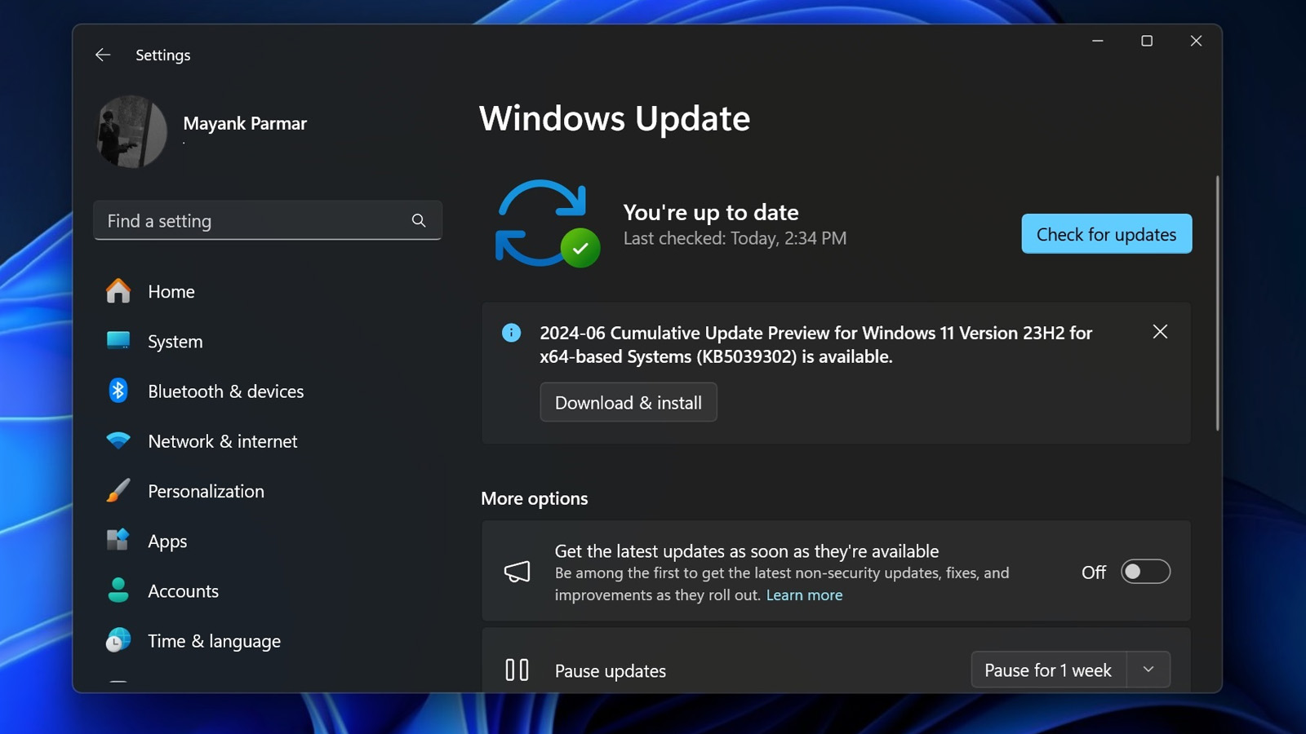1306x734 pixels.
Task: Close the Settings window
Action: (x=1196, y=41)
